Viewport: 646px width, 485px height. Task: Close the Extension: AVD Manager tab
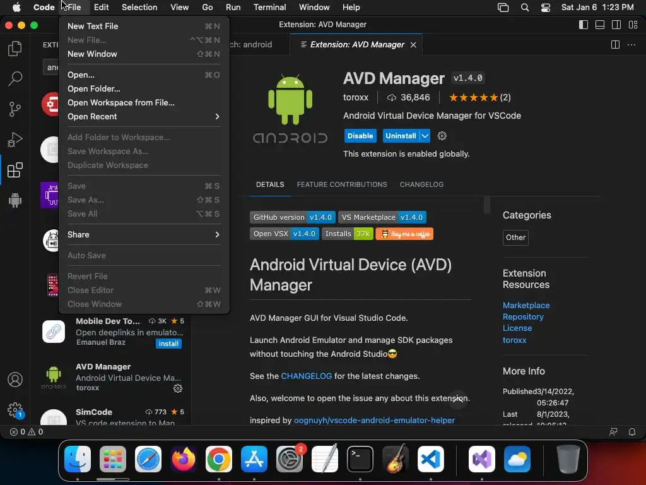click(x=413, y=45)
